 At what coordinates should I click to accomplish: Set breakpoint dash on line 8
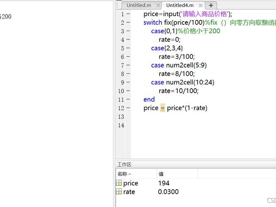pos(128,74)
